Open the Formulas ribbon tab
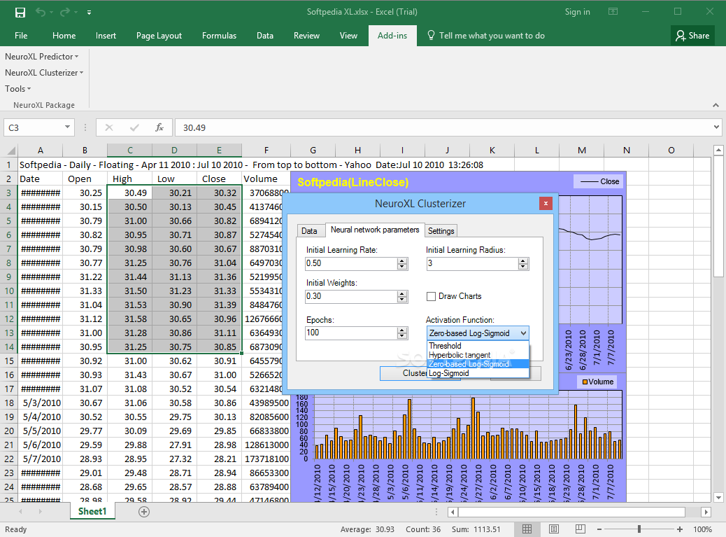Image resolution: width=726 pixels, height=537 pixels. [219, 36]
